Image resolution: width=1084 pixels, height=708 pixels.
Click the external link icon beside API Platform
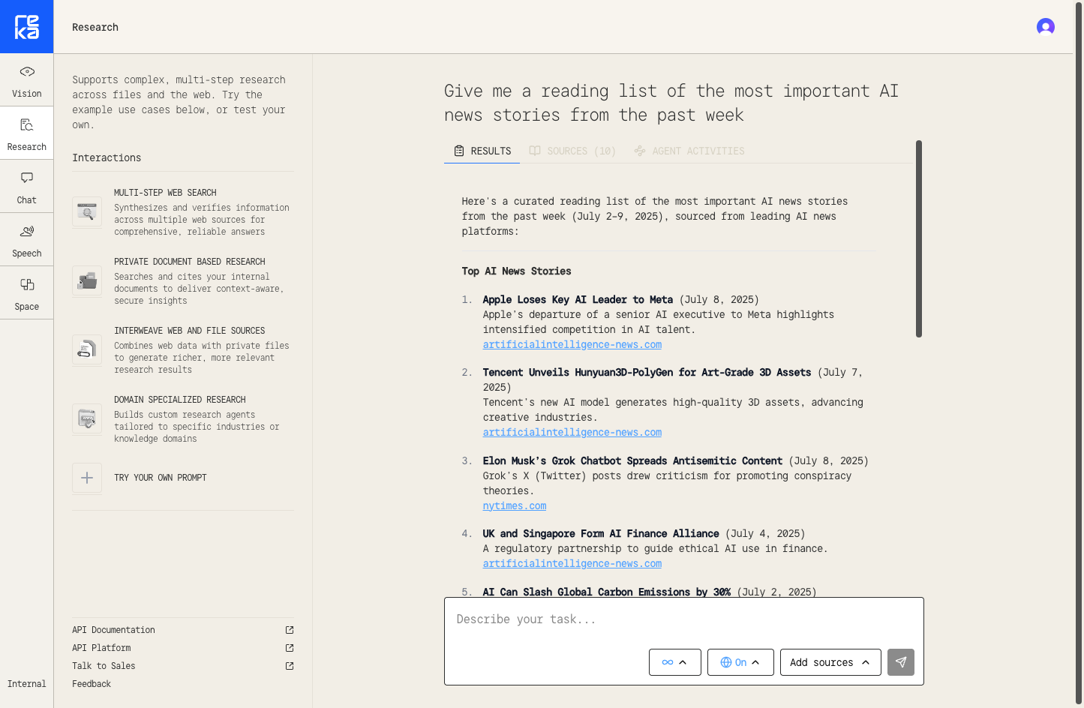point(290,648)
